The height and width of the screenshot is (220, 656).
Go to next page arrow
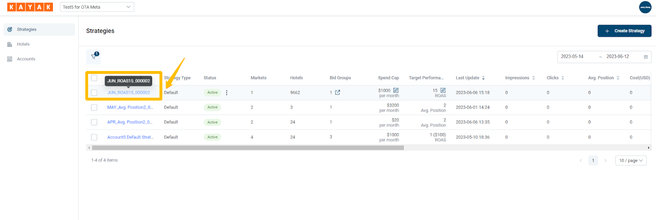[605, 160]
